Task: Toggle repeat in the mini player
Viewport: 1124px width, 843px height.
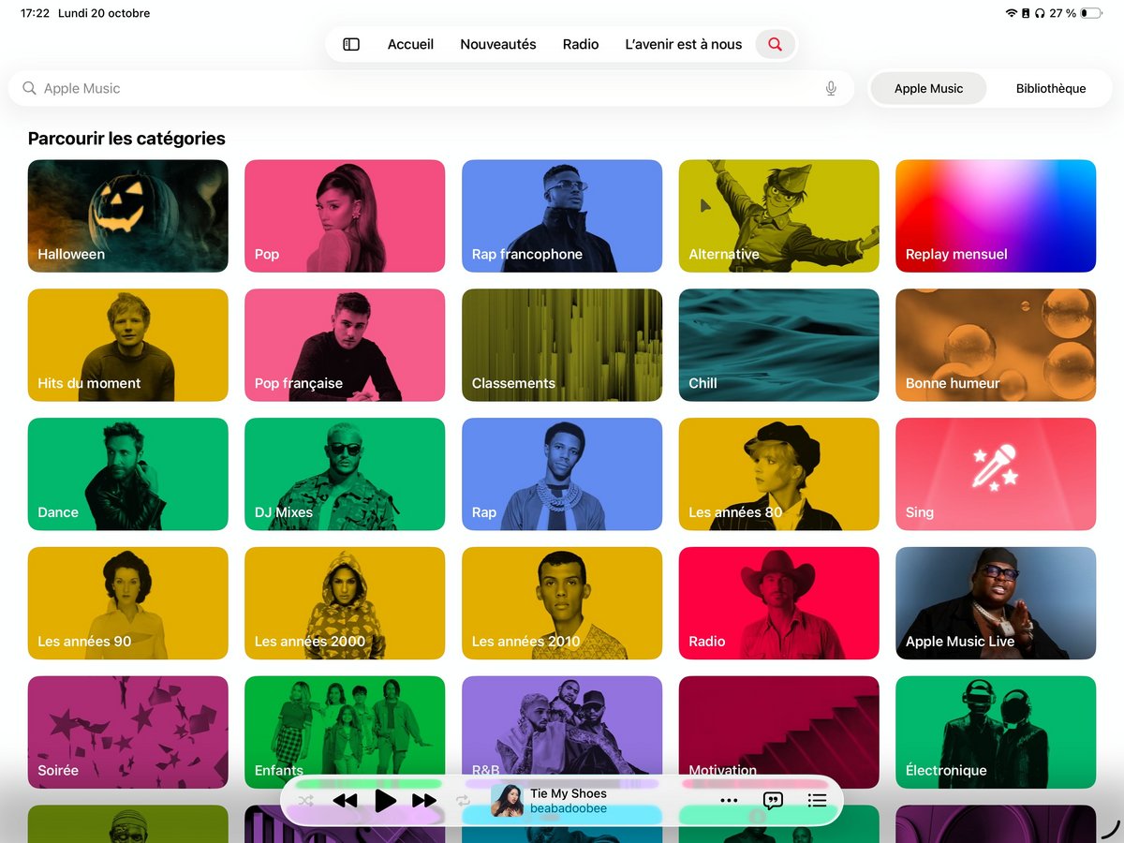Action: [x=463, y=801]
